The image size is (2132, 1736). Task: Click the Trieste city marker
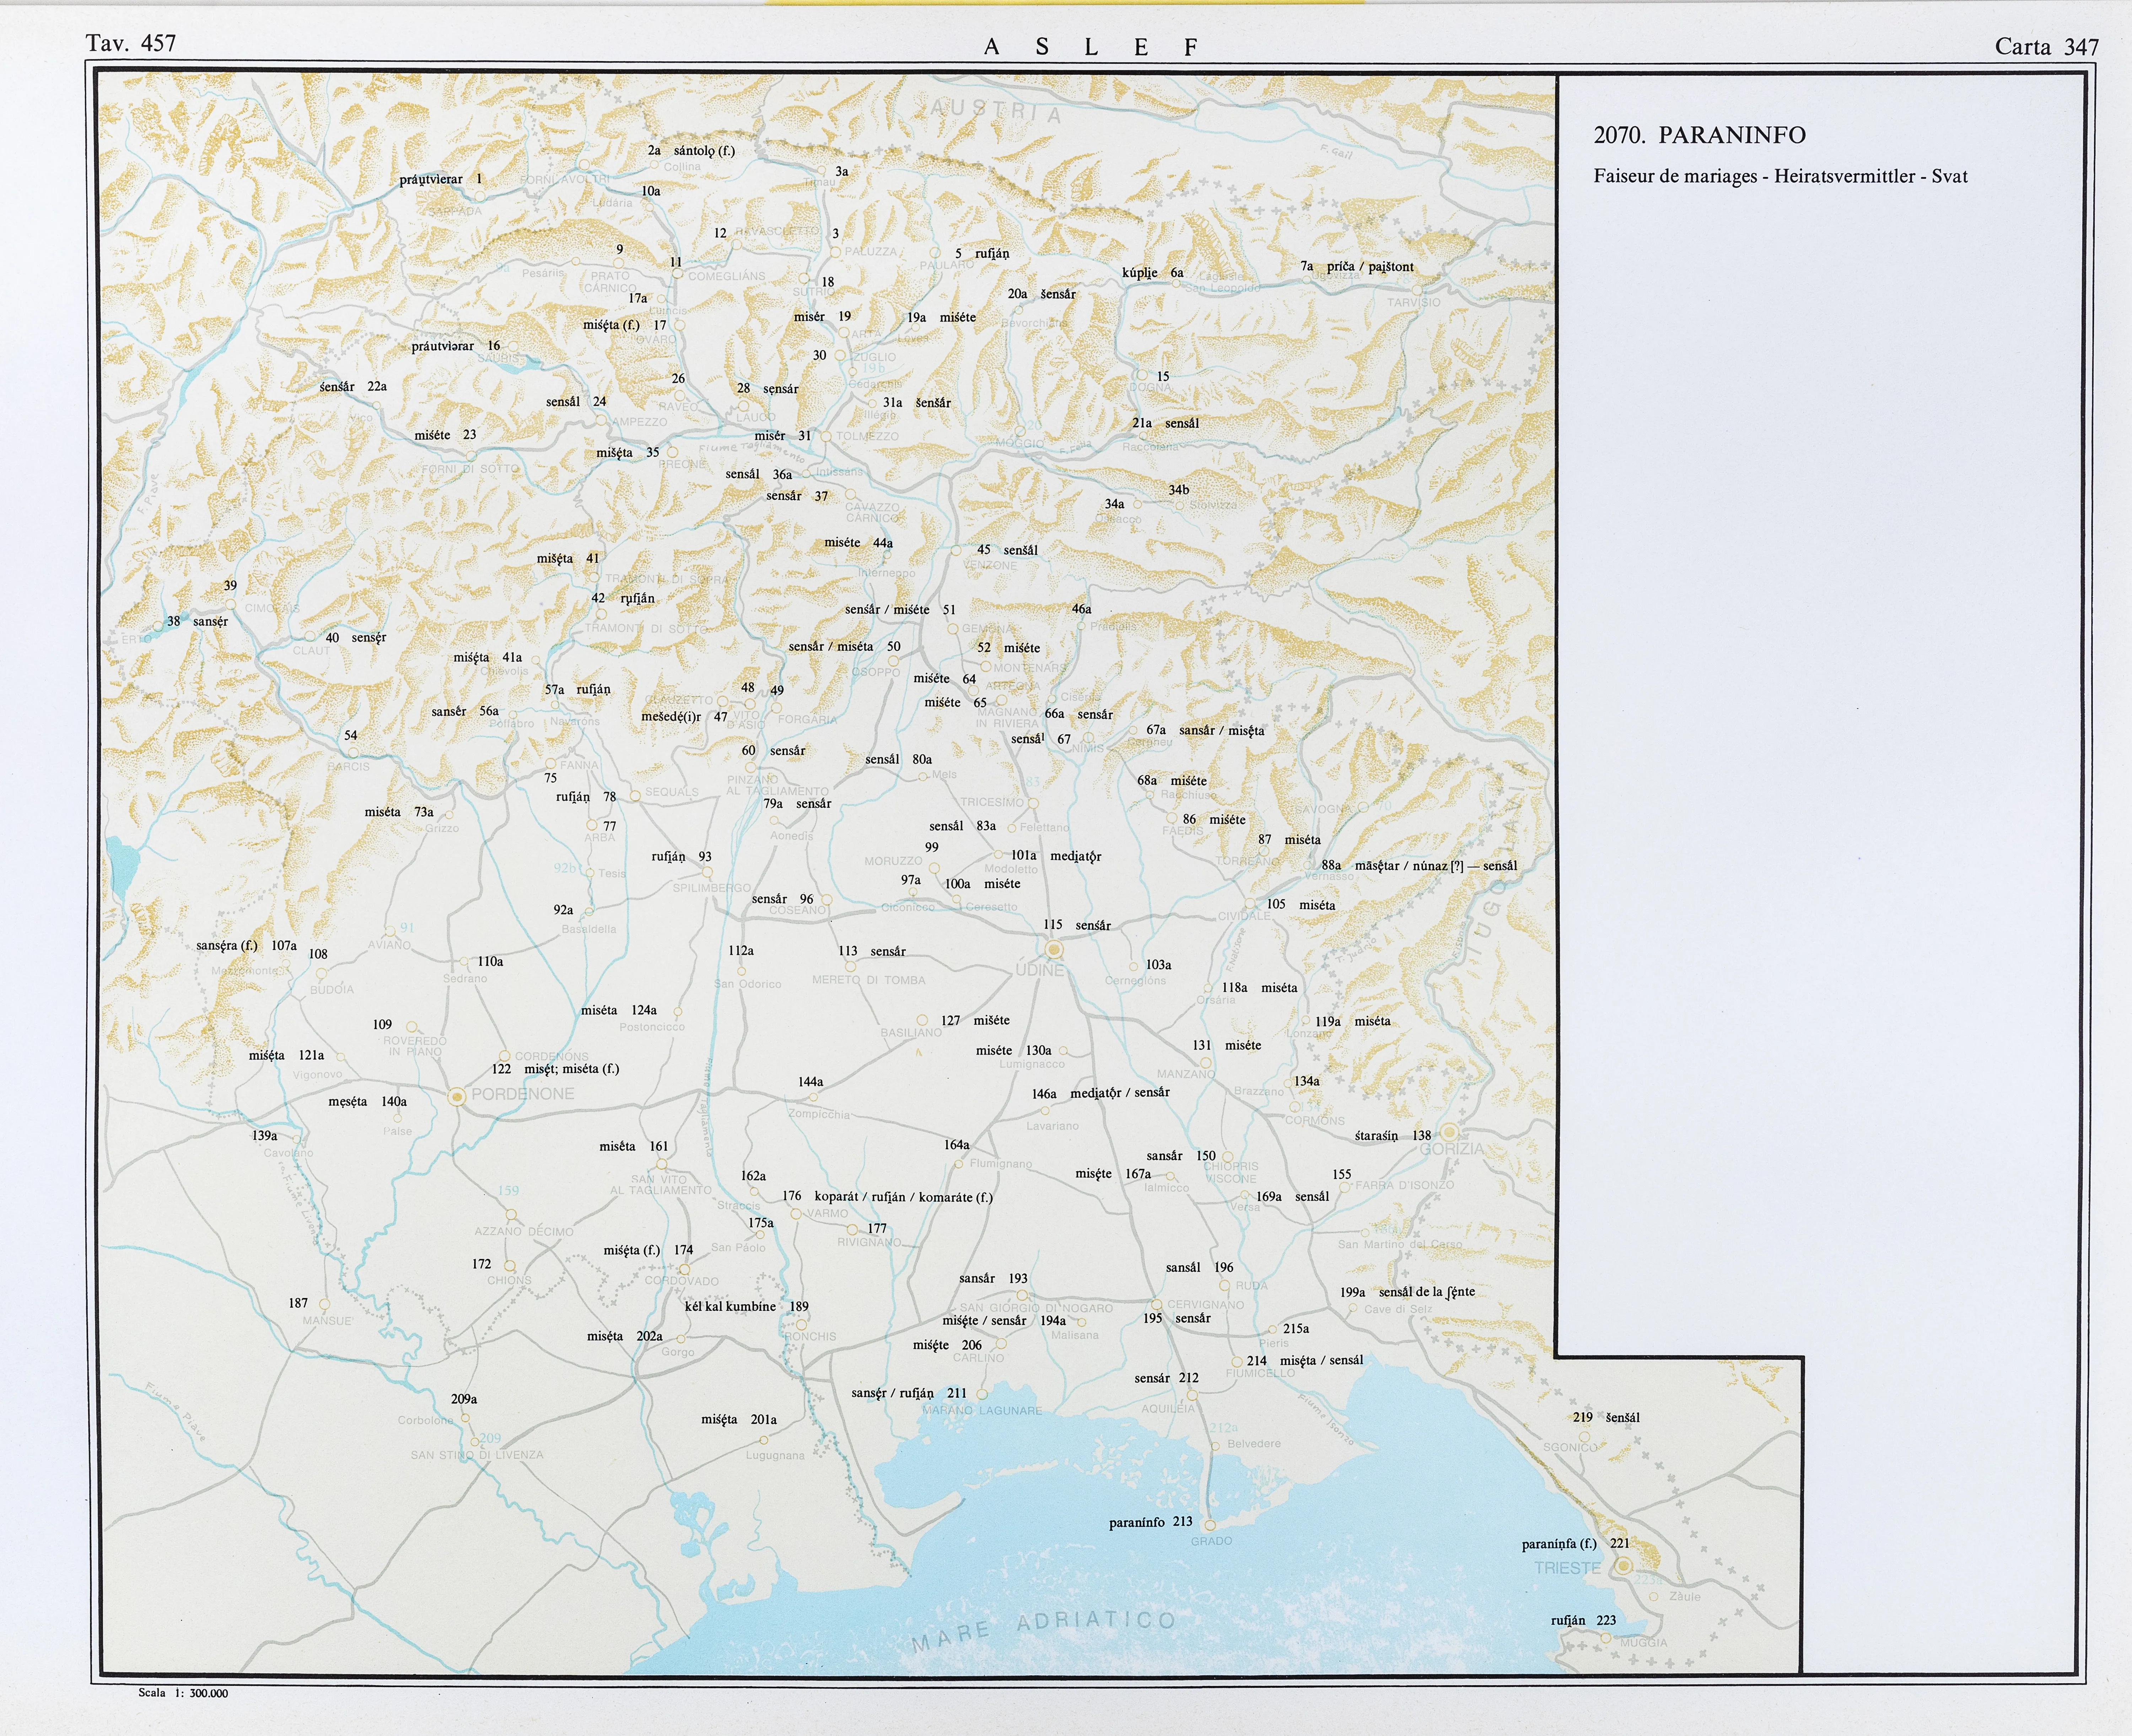1623,1565
